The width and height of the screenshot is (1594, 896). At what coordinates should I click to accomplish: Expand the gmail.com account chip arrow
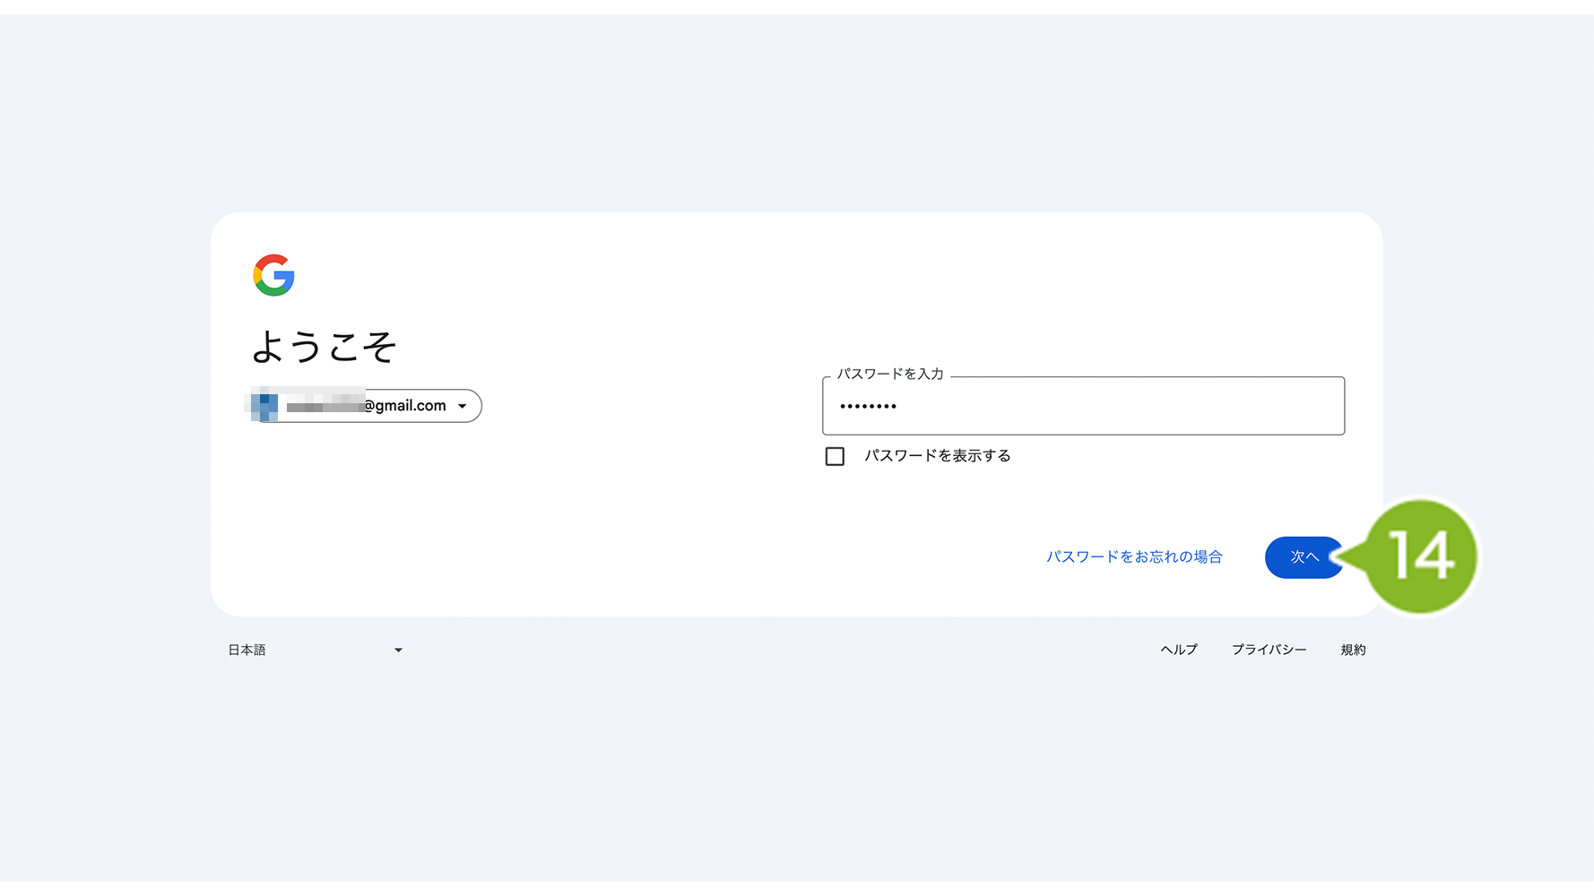(463, 406)
